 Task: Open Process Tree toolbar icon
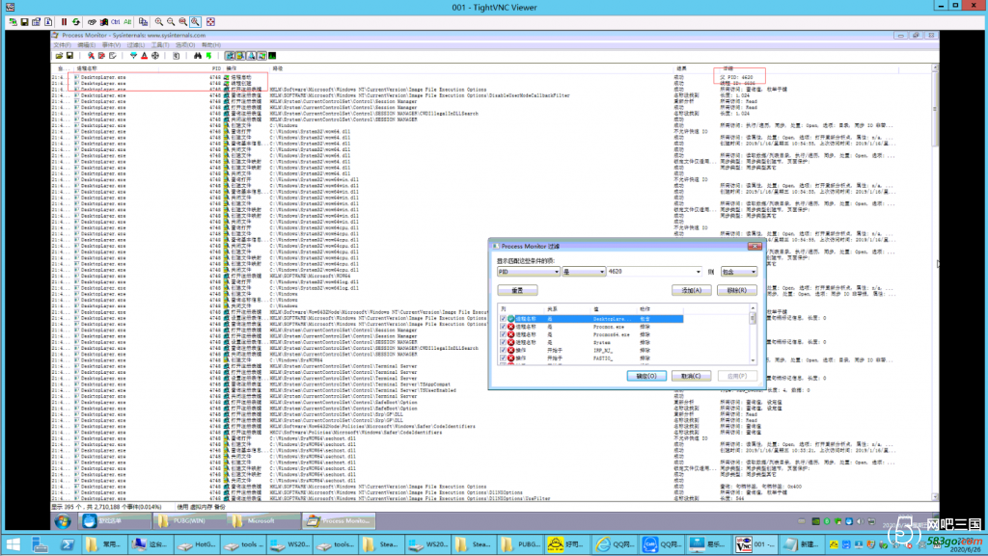pos(176,55)
